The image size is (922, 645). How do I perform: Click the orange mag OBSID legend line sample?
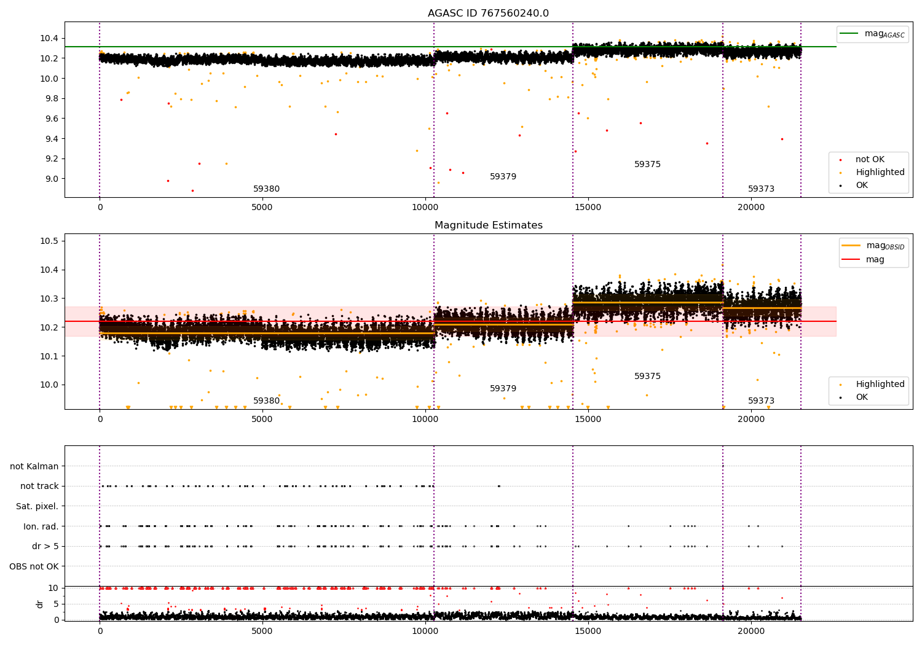(x=851, y=246)
